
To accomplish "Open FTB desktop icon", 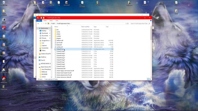I will click(x=59, y=3).
